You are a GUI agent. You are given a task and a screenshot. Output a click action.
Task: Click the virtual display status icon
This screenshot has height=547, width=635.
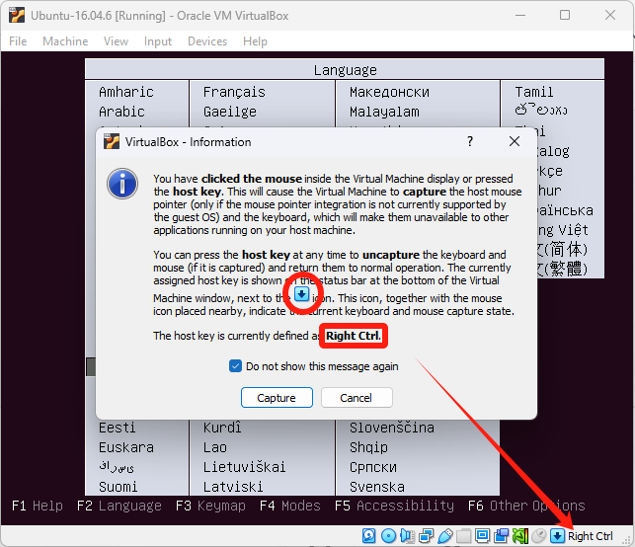point(482,536)
